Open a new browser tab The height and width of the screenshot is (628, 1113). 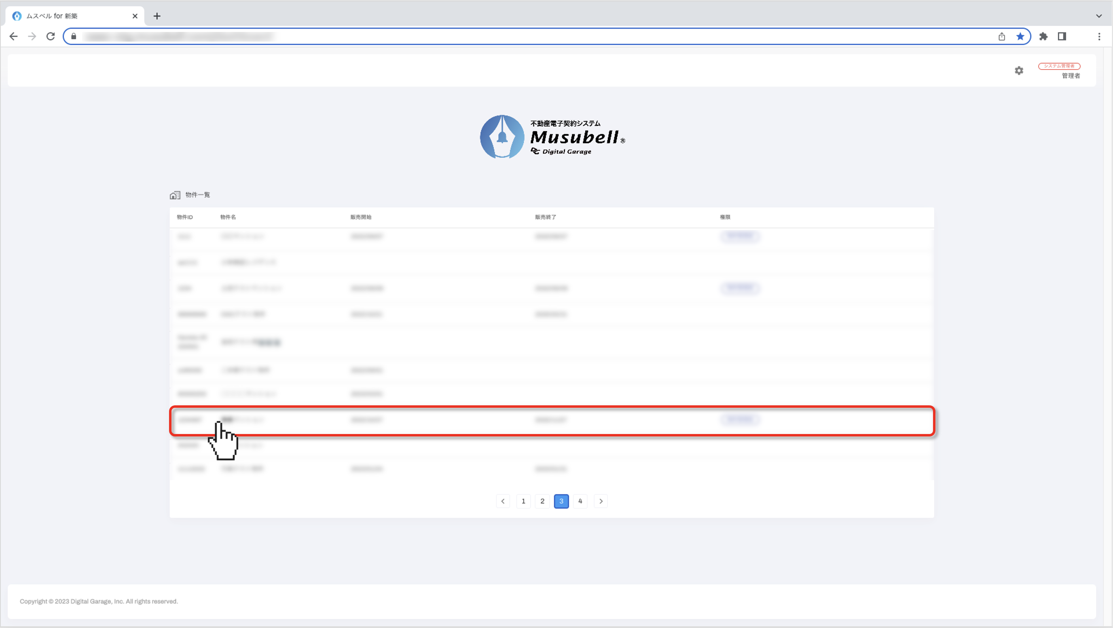(x=157, y=16)
